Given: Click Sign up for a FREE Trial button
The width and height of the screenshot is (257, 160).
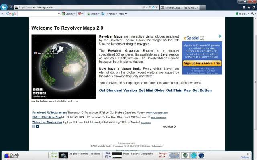Looking at the screenshot, I should 202,63.
